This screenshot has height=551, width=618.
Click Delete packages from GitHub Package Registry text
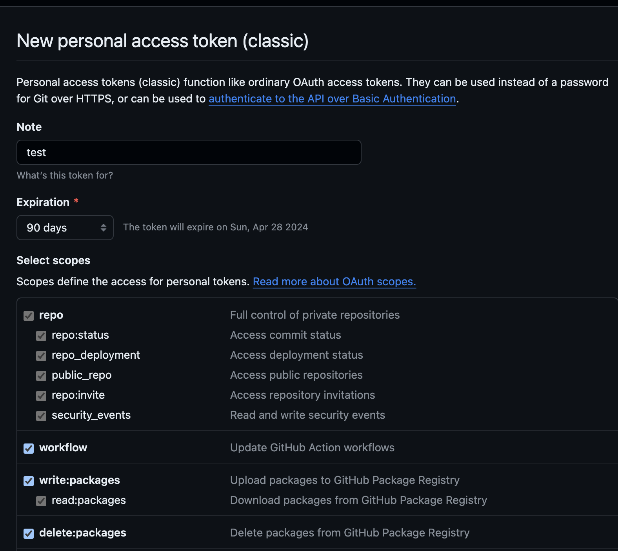tap(350, 533)
